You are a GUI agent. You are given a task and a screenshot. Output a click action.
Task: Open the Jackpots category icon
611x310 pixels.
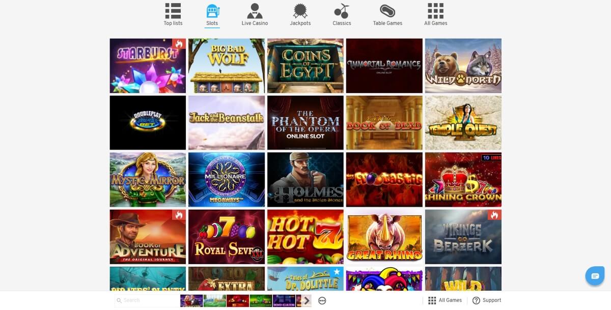(300, 11)
